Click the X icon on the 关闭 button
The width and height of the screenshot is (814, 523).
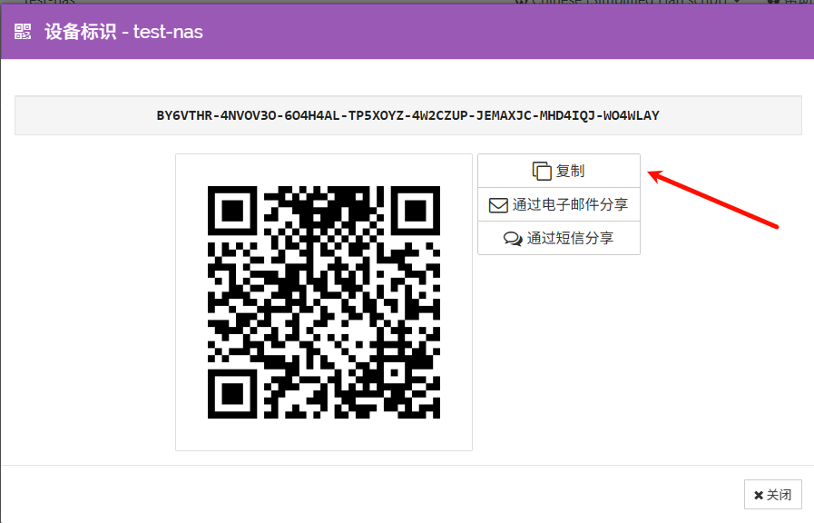coord(759,496)
